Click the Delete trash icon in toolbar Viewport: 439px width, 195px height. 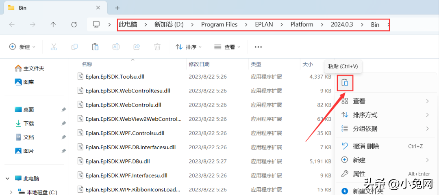(x=157, y=47)
